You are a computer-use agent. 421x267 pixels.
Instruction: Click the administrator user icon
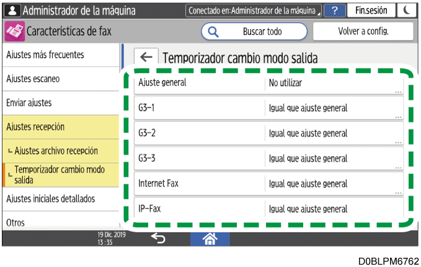coord(11,11)
